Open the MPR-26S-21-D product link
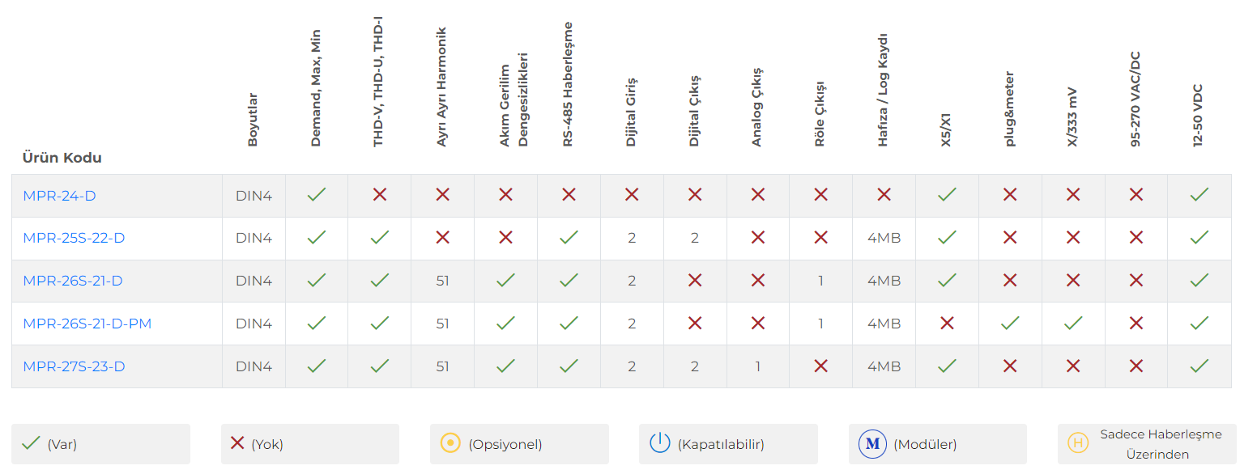The width and height of the screenshot is (1240, 474). tap(73, 281)
